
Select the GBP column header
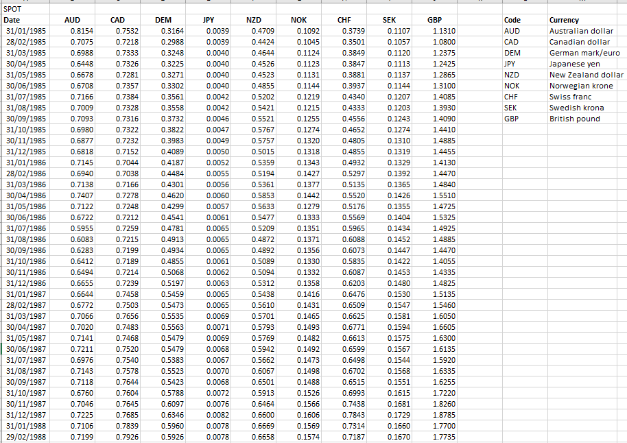[x=434, y=20]
